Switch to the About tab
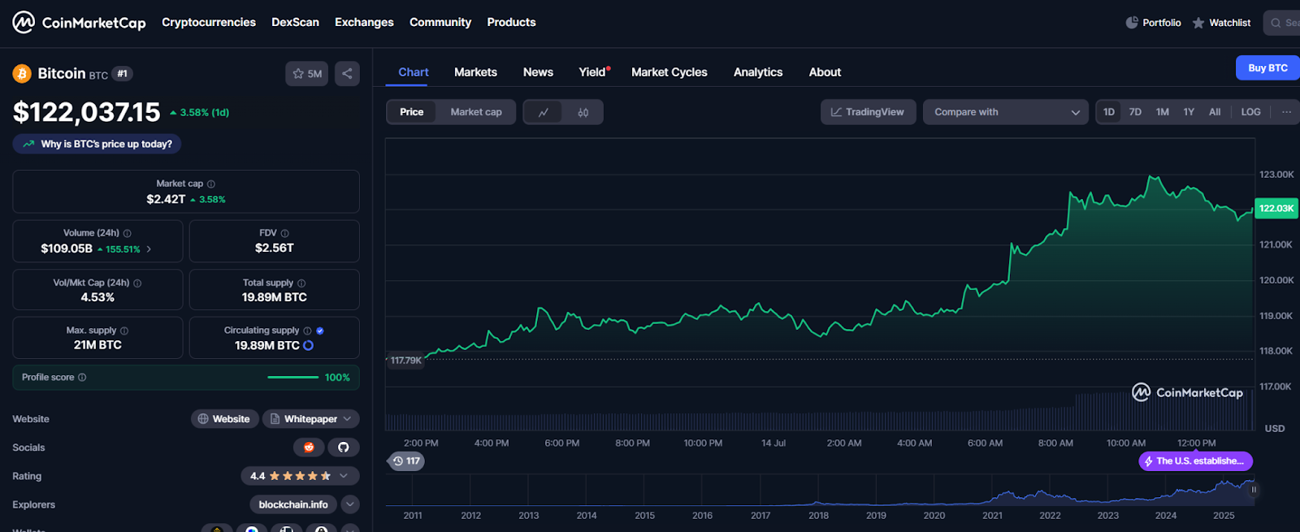This screenshot has height=532, width=1300. [825, 72]
